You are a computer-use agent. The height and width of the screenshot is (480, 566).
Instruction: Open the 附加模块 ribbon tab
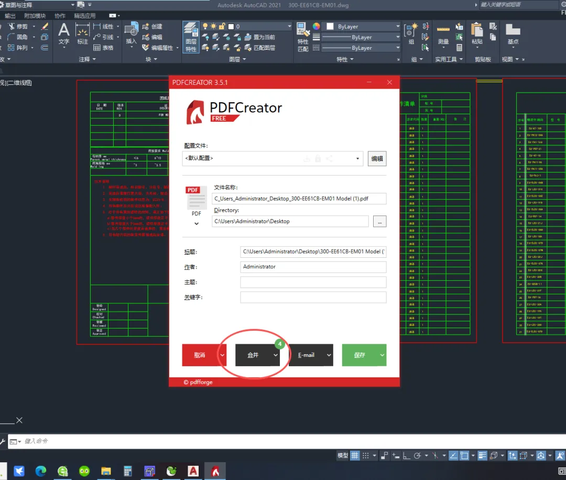click(35, 16)
